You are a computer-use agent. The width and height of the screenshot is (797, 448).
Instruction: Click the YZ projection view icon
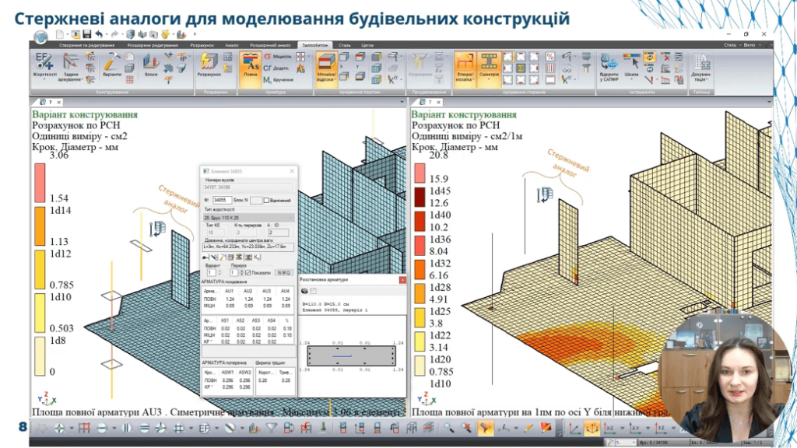tap(660, 429)
